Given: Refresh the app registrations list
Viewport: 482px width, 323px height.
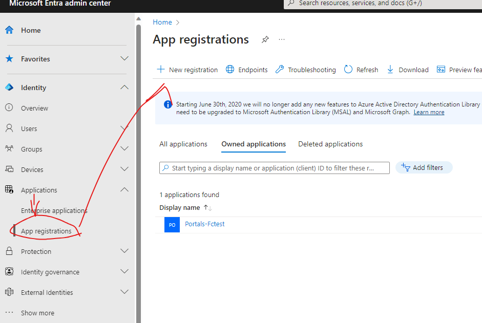Looking at the screenshot, I should (x=361, y=69).
